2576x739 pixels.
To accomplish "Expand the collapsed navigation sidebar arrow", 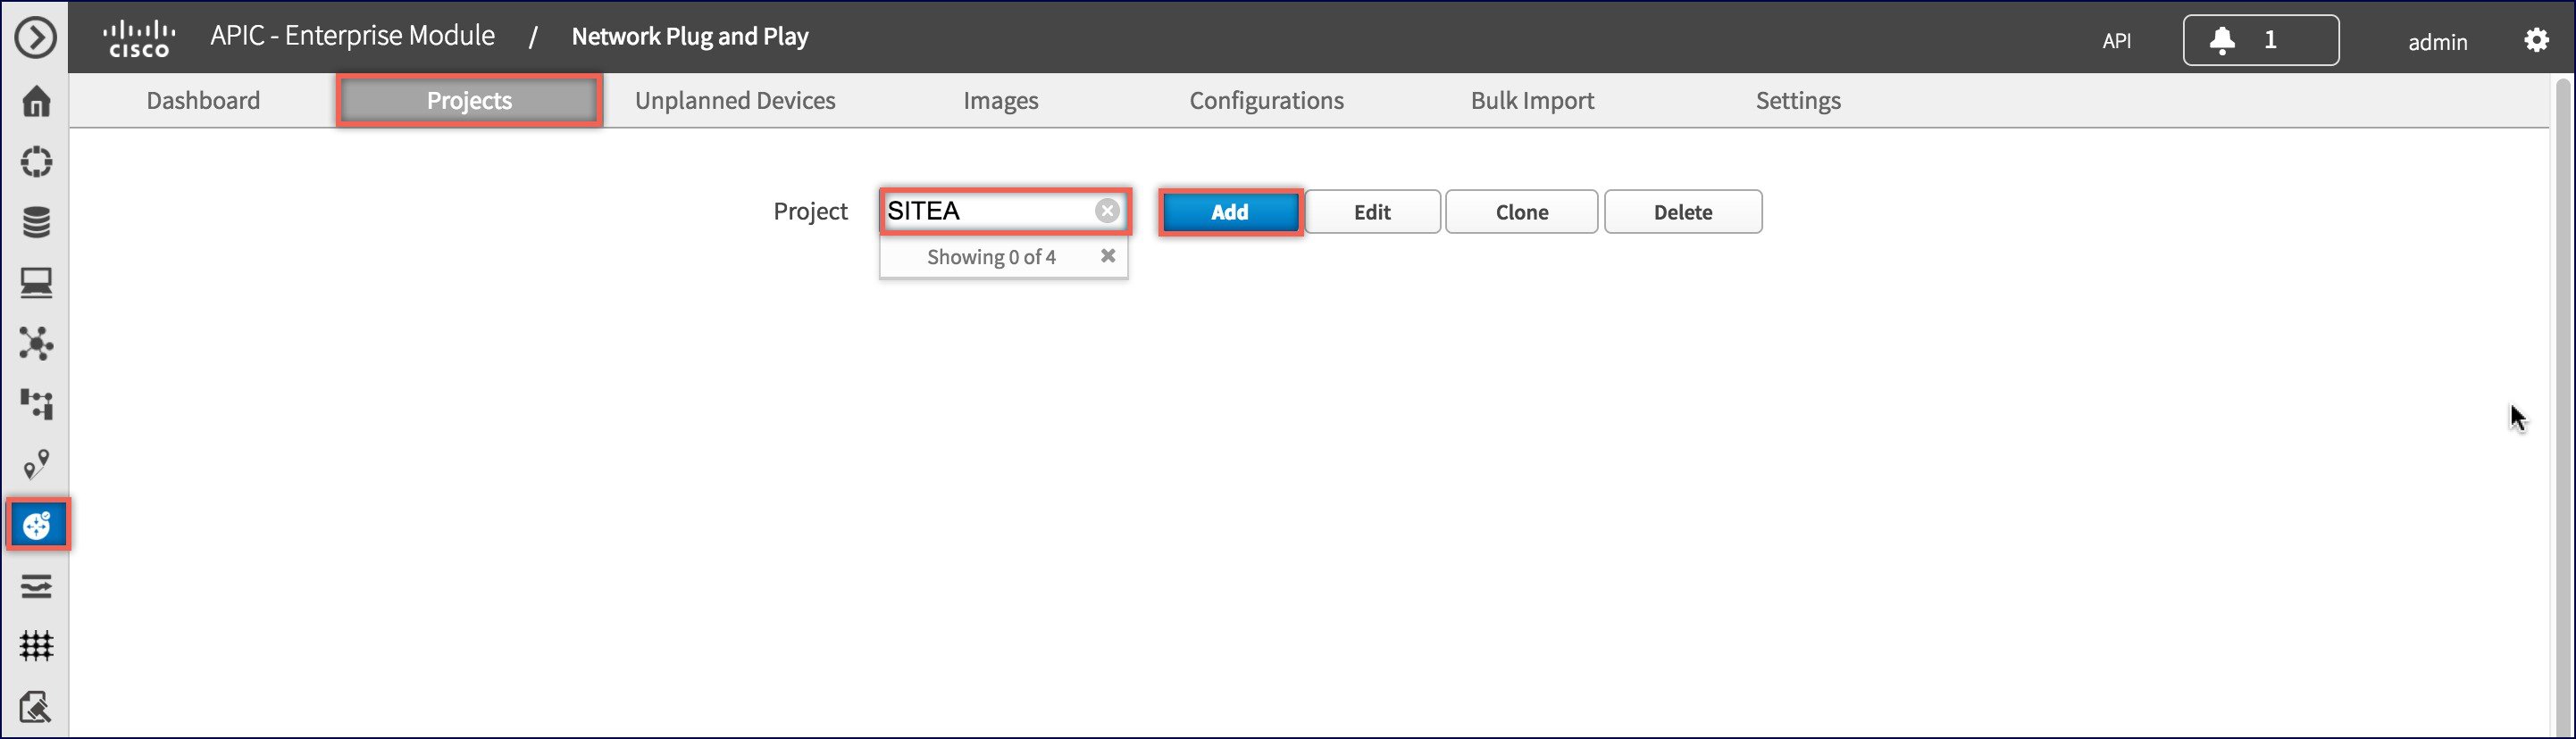I will tap(35, 37).
